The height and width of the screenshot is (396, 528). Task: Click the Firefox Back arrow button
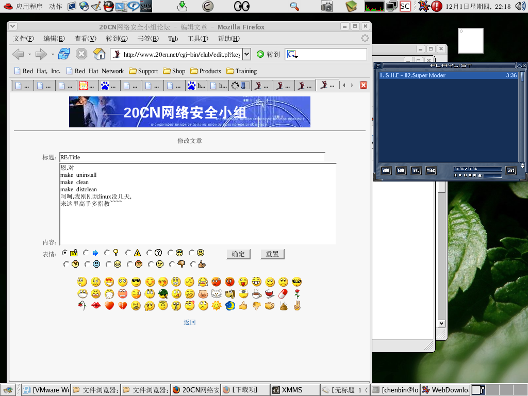pos(18,54)
